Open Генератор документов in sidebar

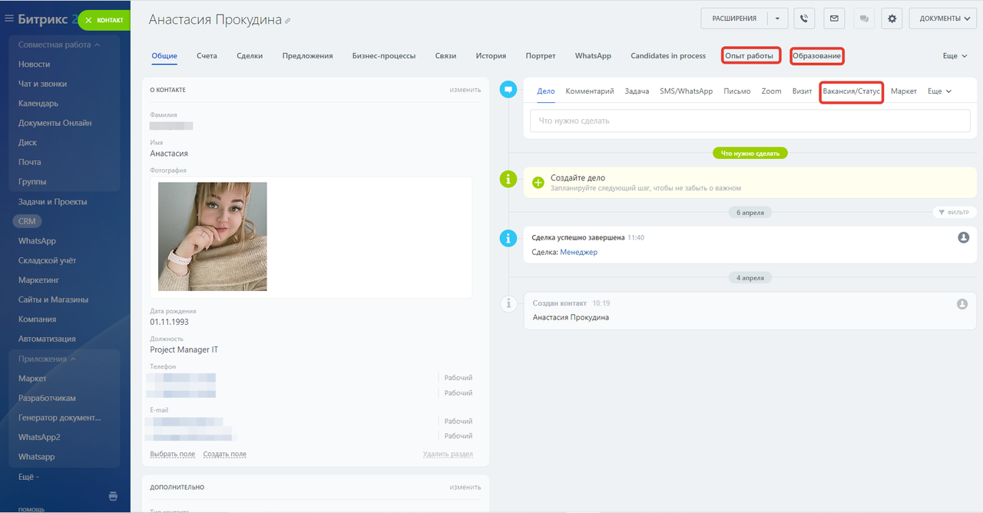coord(60,418)
